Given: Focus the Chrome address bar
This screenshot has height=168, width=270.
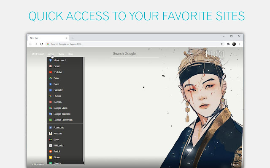Looking at the screenshot, I should coord(134,44).
